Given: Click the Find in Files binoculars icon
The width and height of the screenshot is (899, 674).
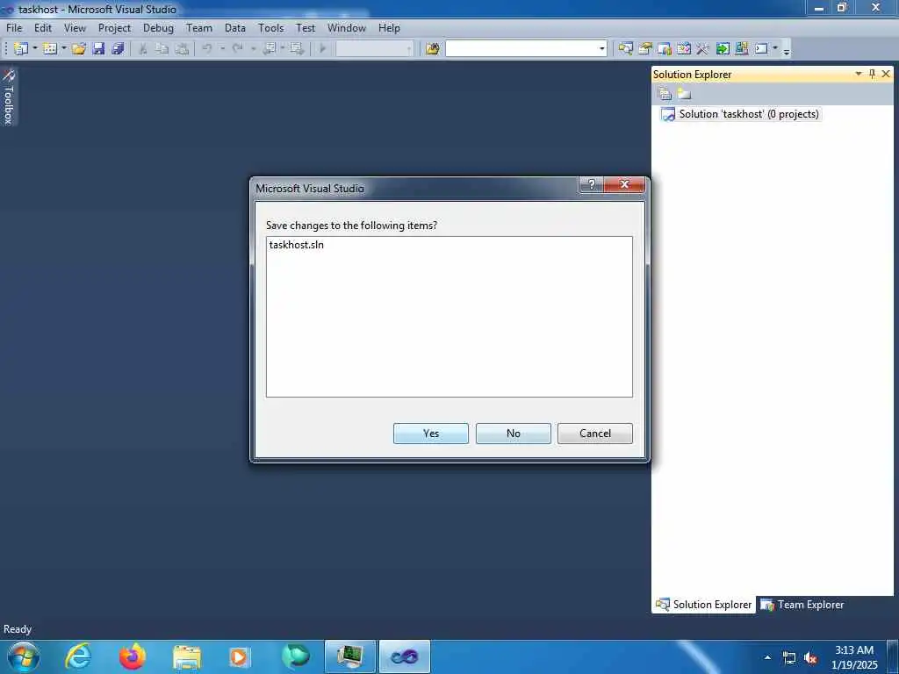Looking at the screenshot, I should click(x=432, y=49).
